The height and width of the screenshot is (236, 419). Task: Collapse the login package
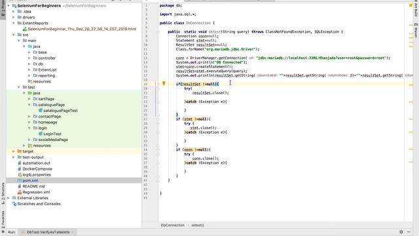tap(29, 128)
